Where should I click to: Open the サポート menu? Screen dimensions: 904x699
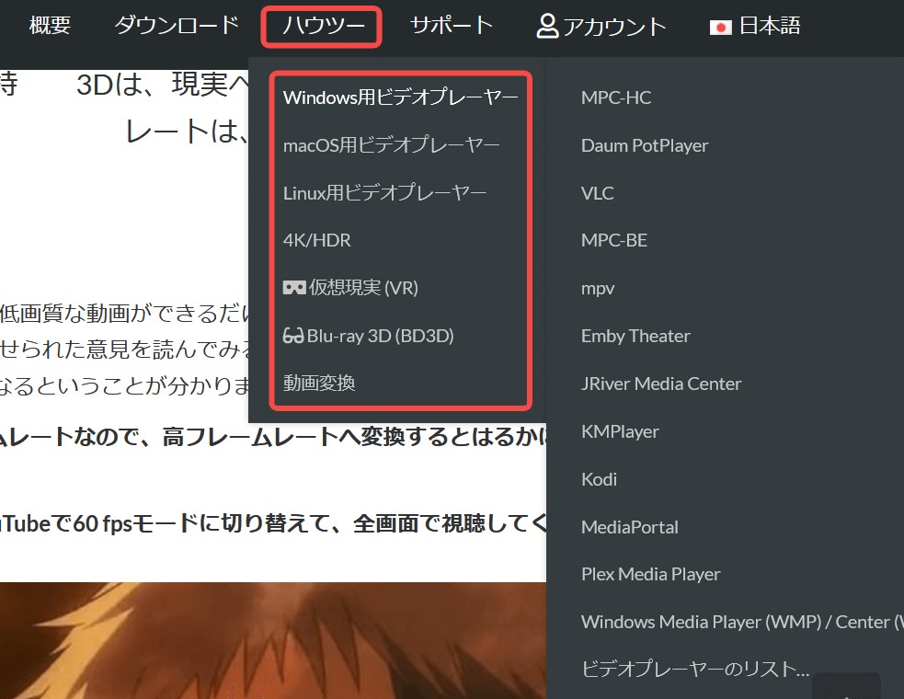click(x=452, y=26)
